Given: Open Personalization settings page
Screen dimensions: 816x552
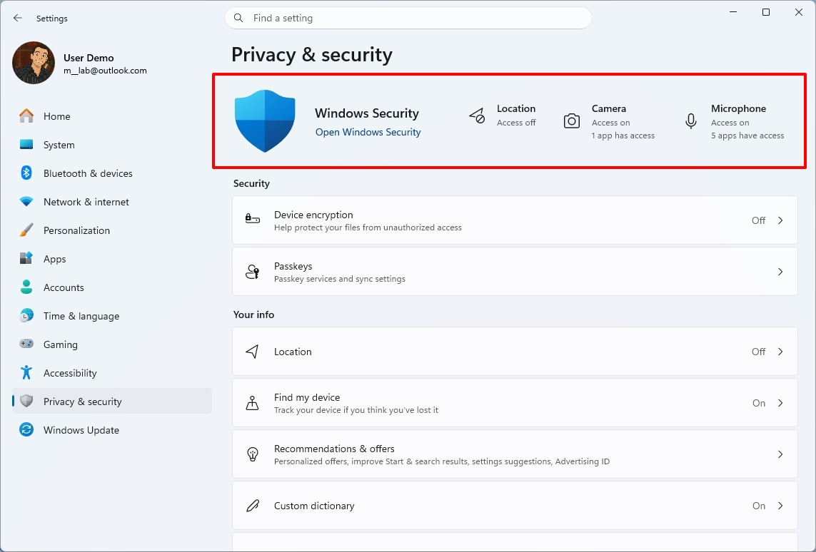Looking at the screenshot, I should click(x=112, y=230).
